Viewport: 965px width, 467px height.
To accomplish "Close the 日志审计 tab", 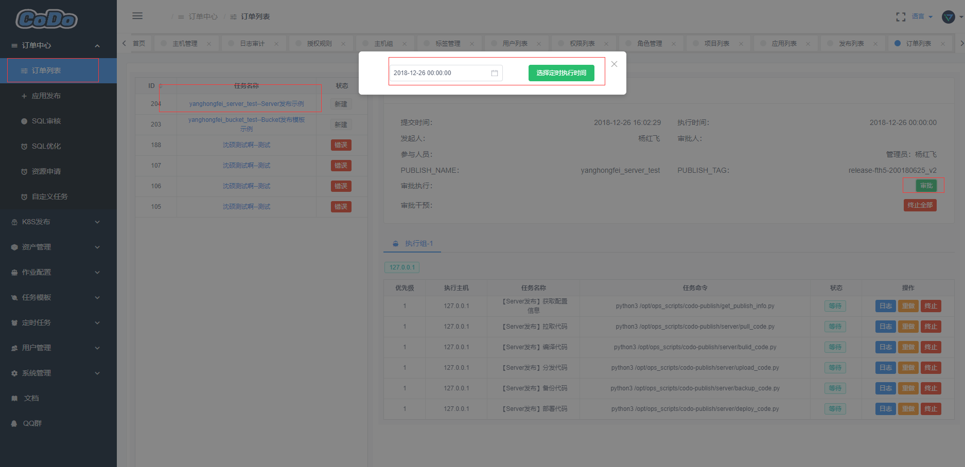I will coord(276,44).
